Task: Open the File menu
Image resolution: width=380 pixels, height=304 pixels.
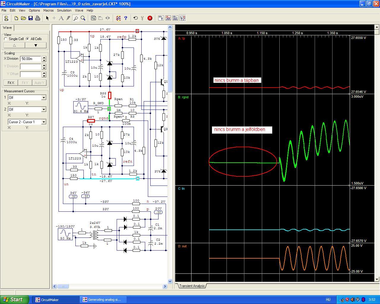Action: tap(4, 10)
